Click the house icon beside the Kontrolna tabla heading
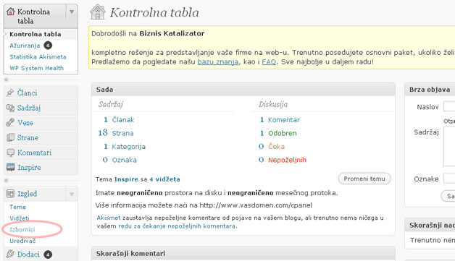This screenshot has width=455, height=261. (98, 12)
